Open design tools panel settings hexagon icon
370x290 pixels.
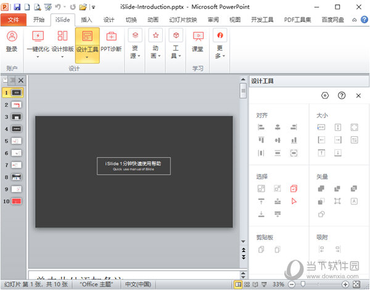325,96
